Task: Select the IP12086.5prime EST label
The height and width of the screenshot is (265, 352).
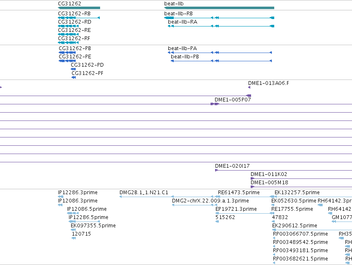Action: [87, 209]
